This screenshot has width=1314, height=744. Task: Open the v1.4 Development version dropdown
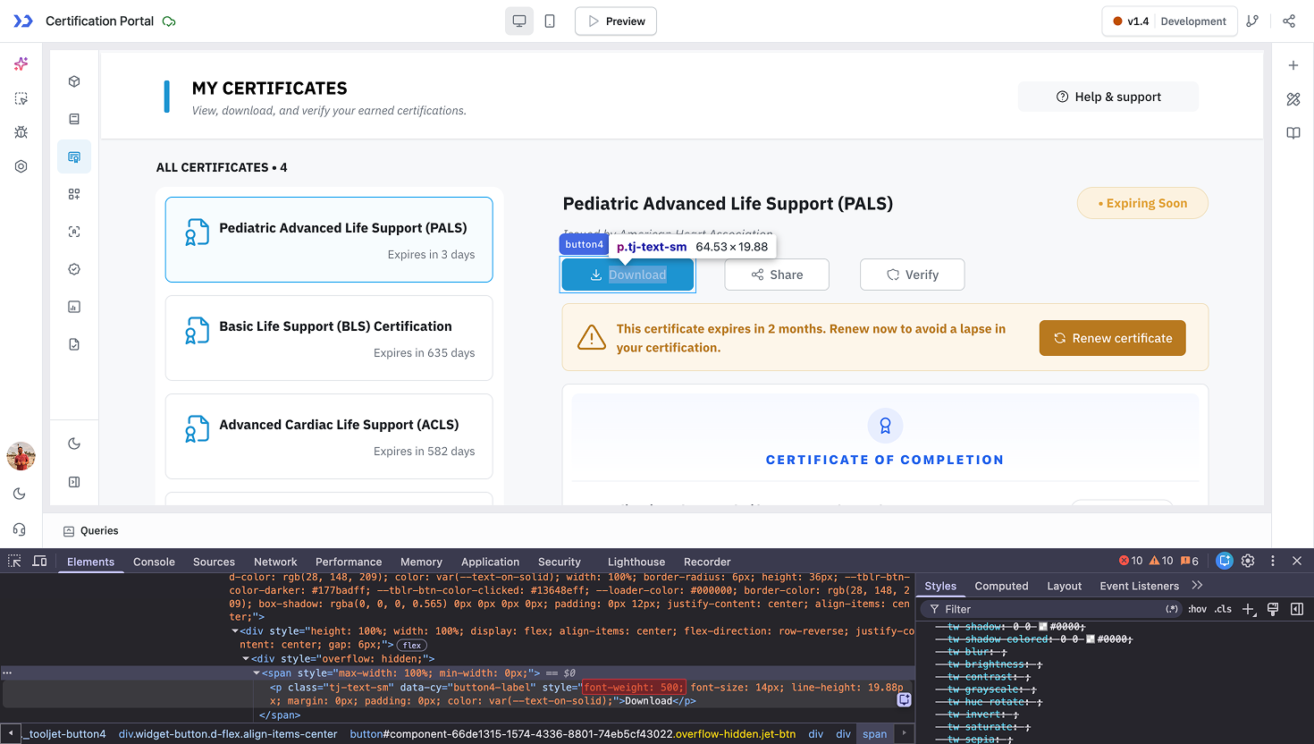[x=1169, y=21]
